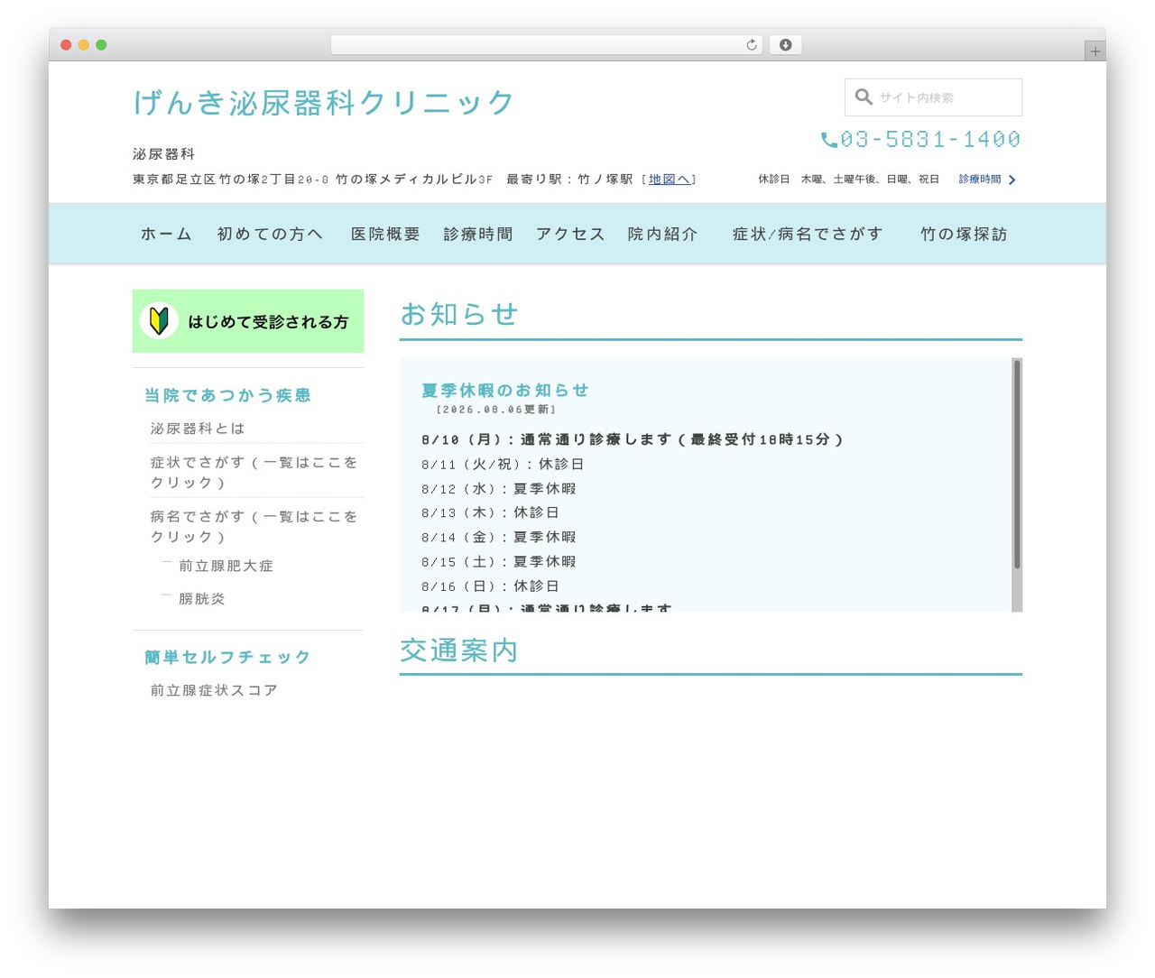Click the red close window button
Screen dimensions: 1155x978
[66, 45]
